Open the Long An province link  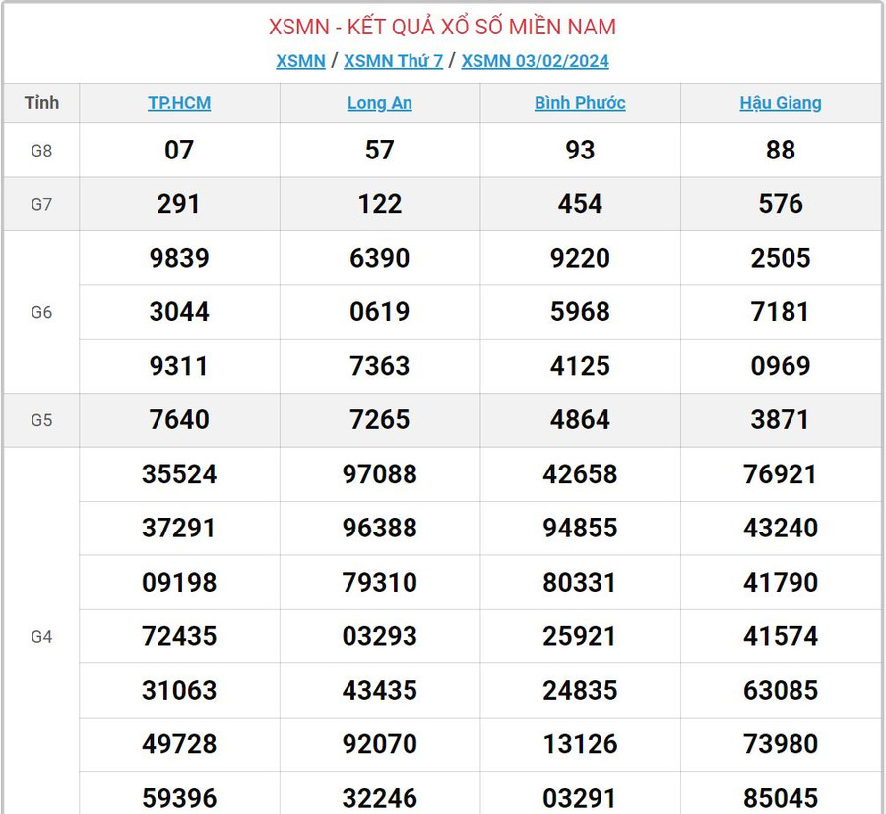click(379, 103)
